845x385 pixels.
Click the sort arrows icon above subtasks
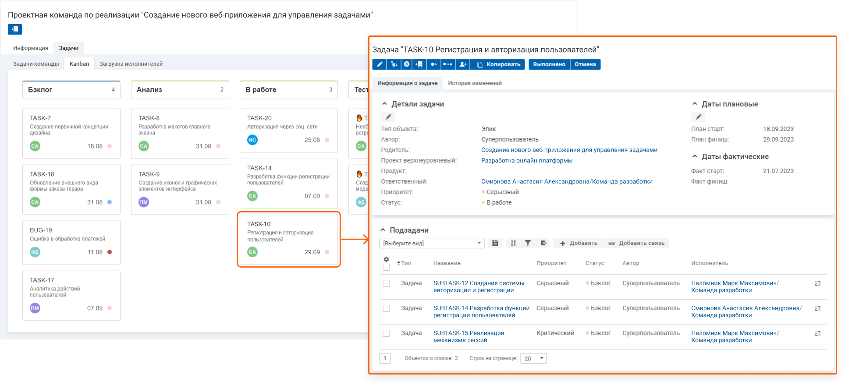tap(513, 243)
